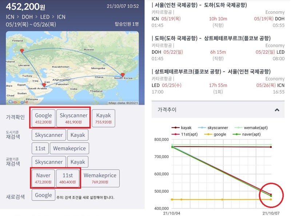Image resolution: width=291 pixels, height=216 pixels.
Task: Re-search Skyscanner by city (도시기준 재검색)
Action: (48, 135)
